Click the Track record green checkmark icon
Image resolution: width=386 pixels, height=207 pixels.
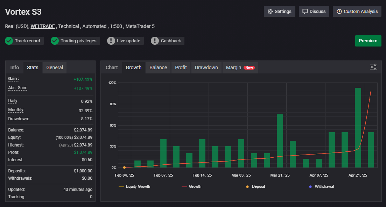point(9,41)
